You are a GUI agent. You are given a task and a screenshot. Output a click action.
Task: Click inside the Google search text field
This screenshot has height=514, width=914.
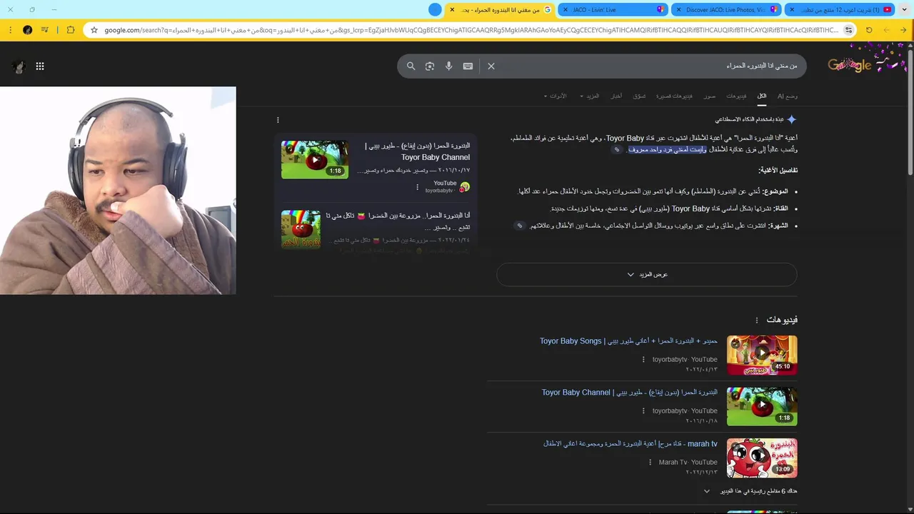(x=650, y=66)
